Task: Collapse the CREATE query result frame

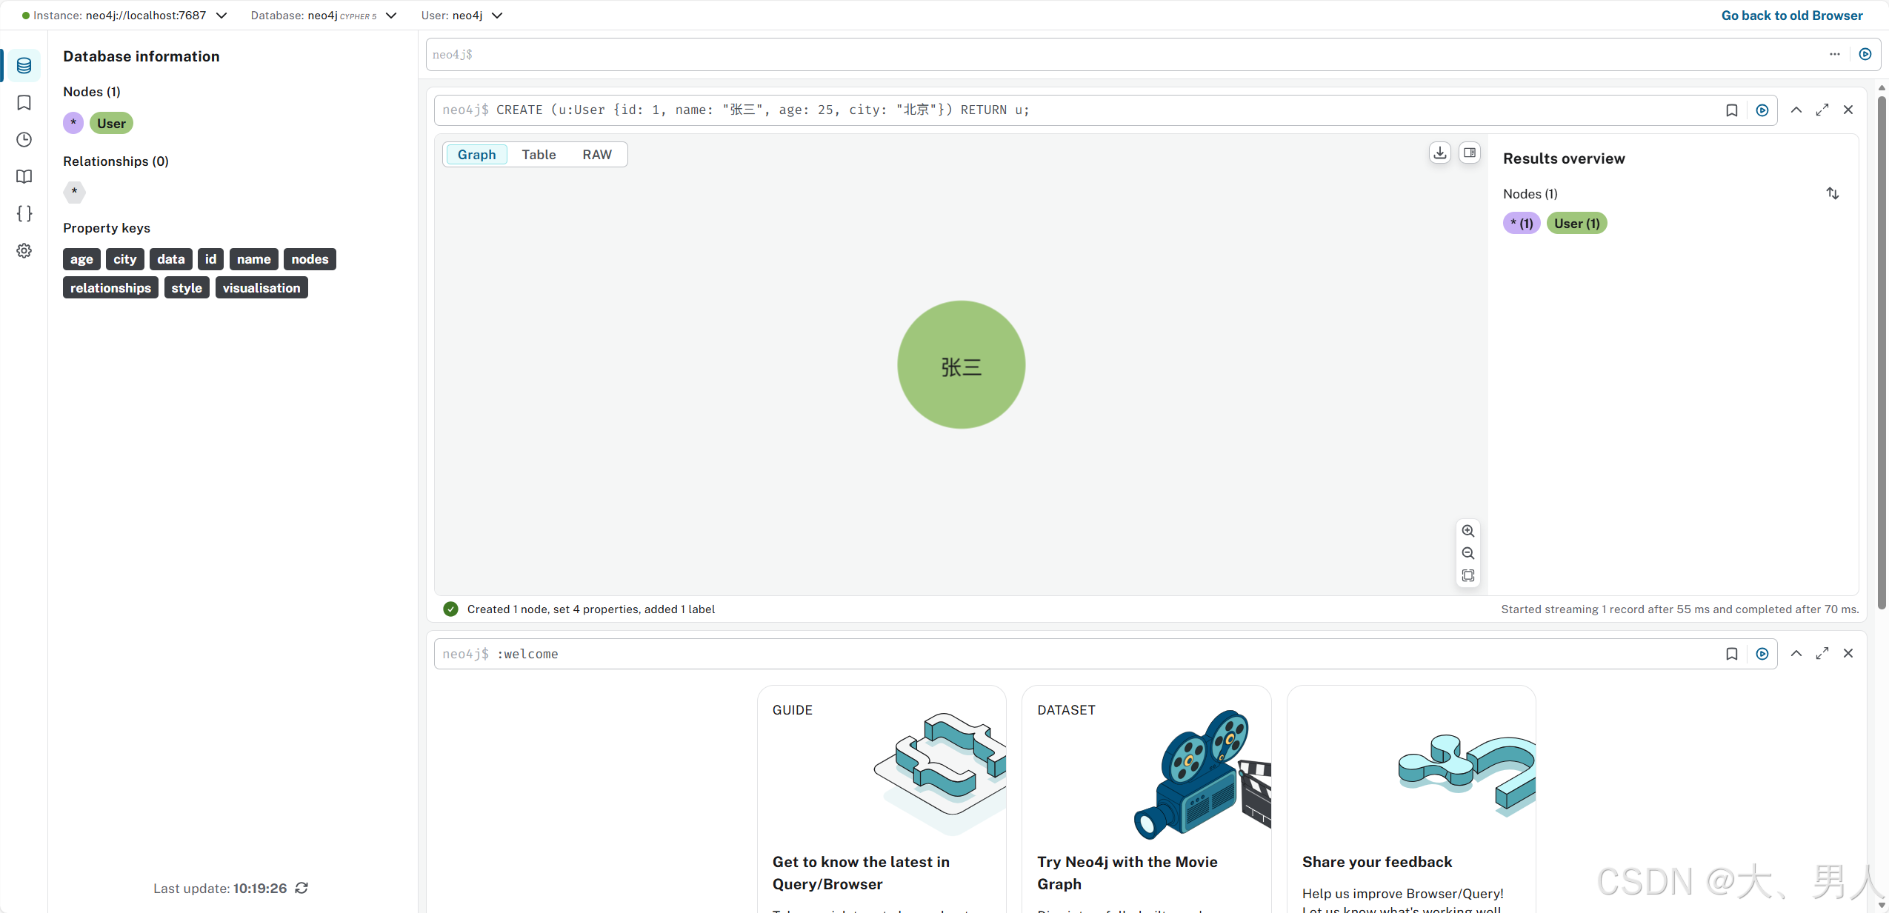Action: click(x=1796, y=110)
